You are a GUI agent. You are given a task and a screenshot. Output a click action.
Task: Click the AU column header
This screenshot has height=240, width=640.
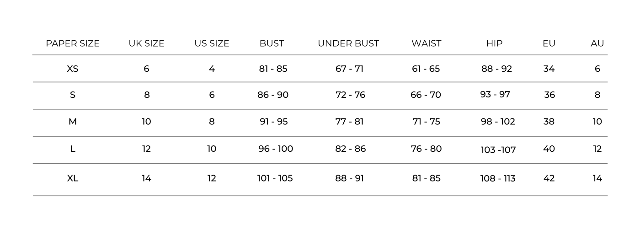click(x=597, y=43)
